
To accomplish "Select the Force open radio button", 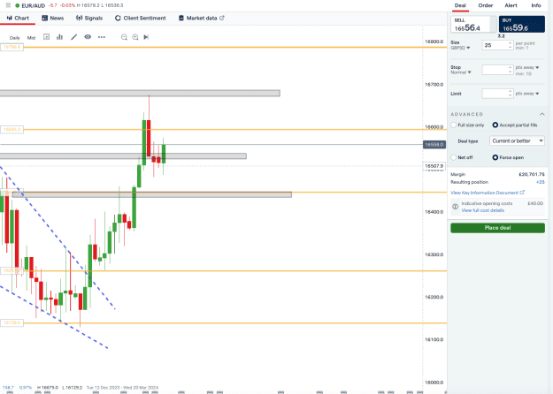I will coord(495,157).
